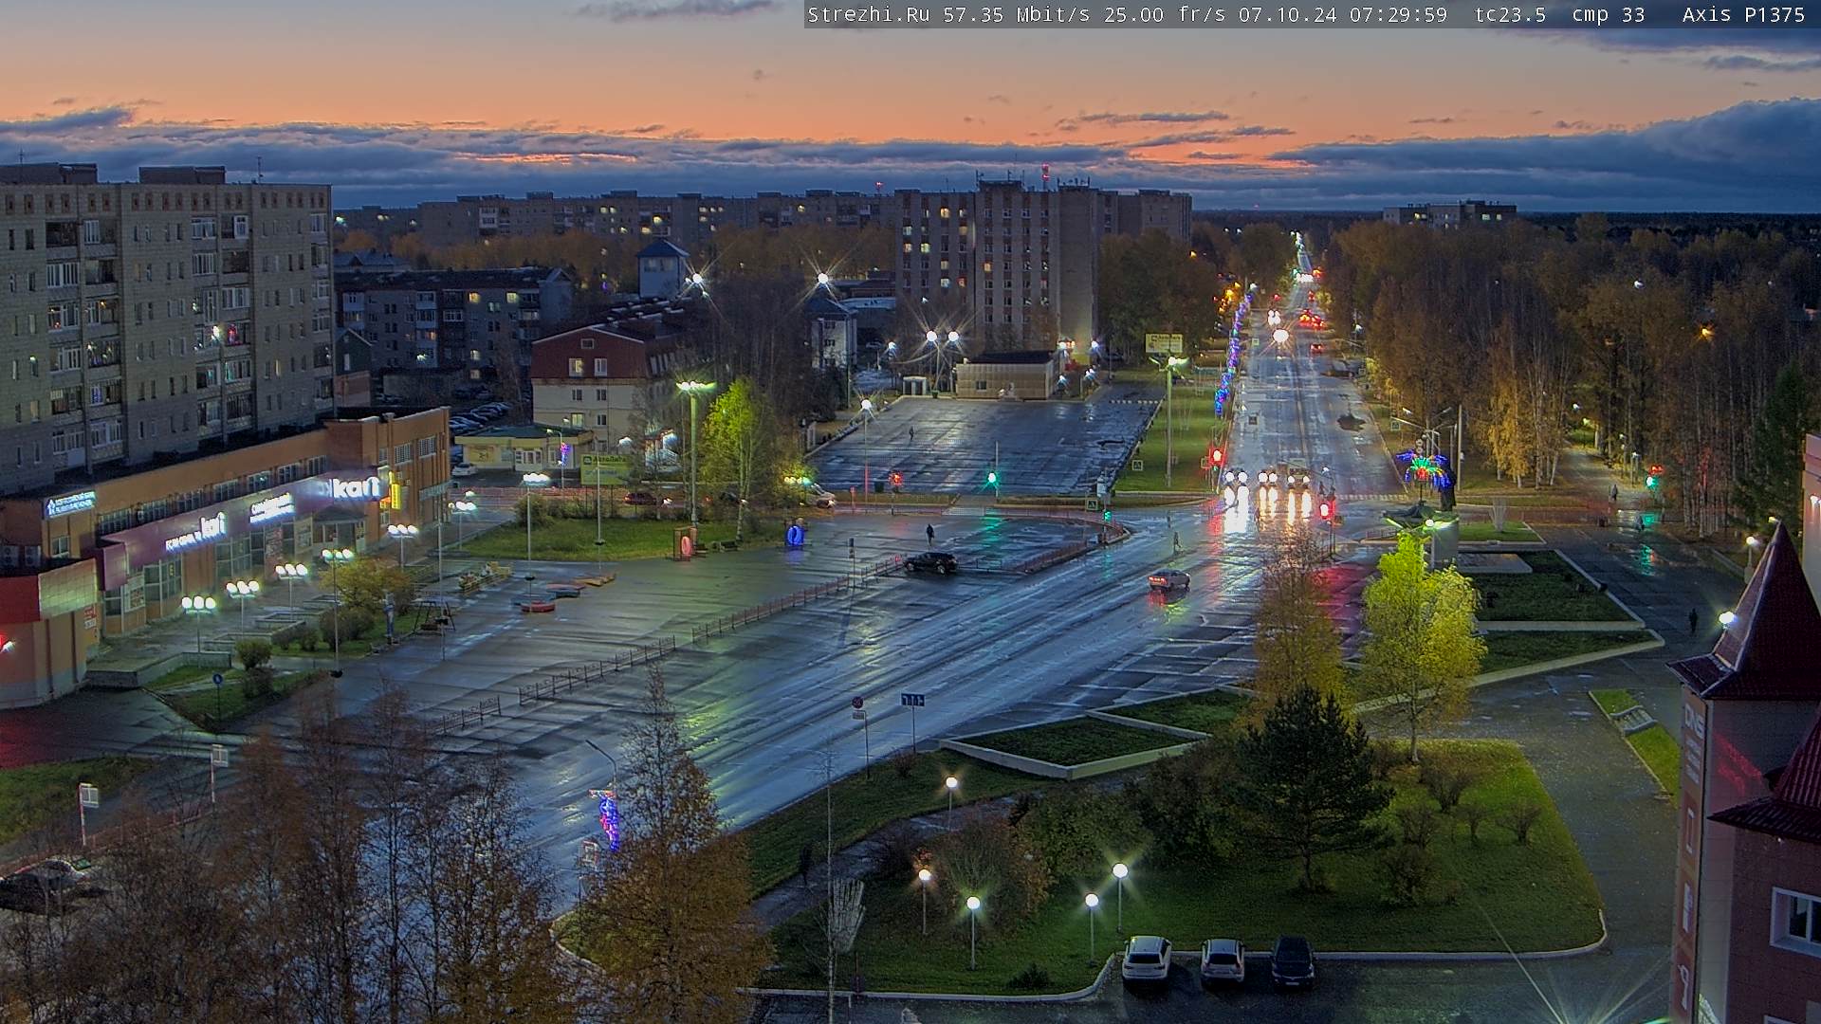
Task: Click the "57.35 Mbit/s" bitrate value
Action: click(x=1017, y=15)
